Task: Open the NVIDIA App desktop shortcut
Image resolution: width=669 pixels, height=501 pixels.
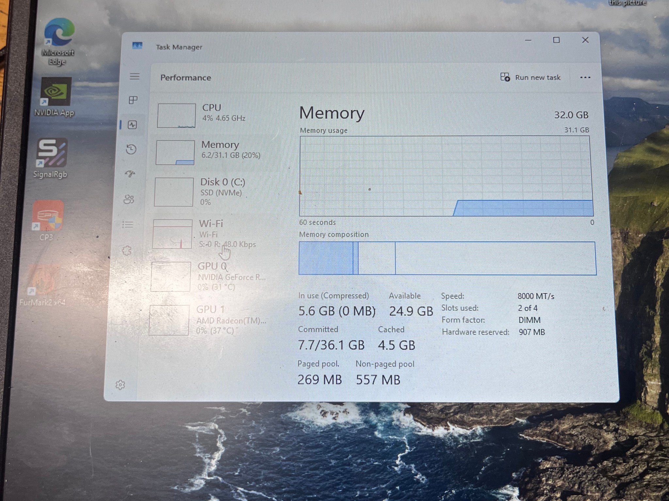Action: (x=55, y=97)
